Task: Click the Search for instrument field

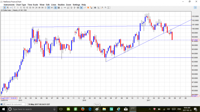Action: pyautogui.click(x=15, y=104)
